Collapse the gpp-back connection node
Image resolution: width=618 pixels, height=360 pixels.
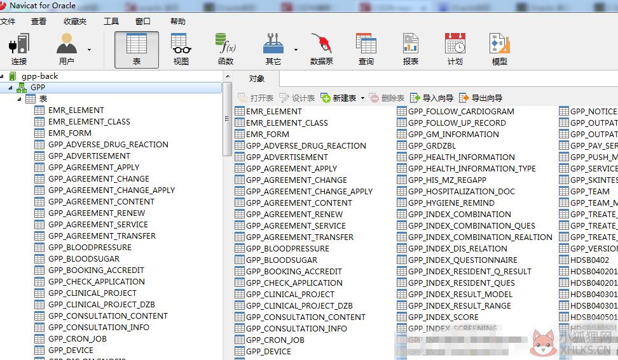(3, 76)
